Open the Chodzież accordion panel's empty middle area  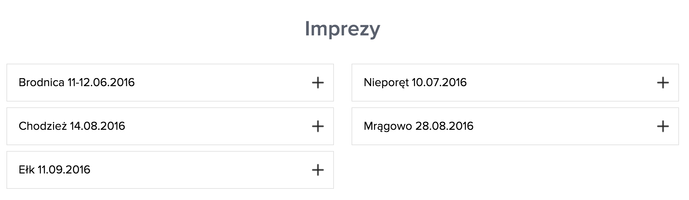click(x=218, y=126)
